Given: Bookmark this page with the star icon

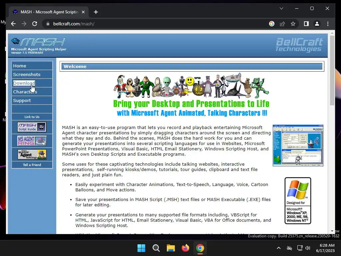Looking at the screenshot, I should [293, 24].
